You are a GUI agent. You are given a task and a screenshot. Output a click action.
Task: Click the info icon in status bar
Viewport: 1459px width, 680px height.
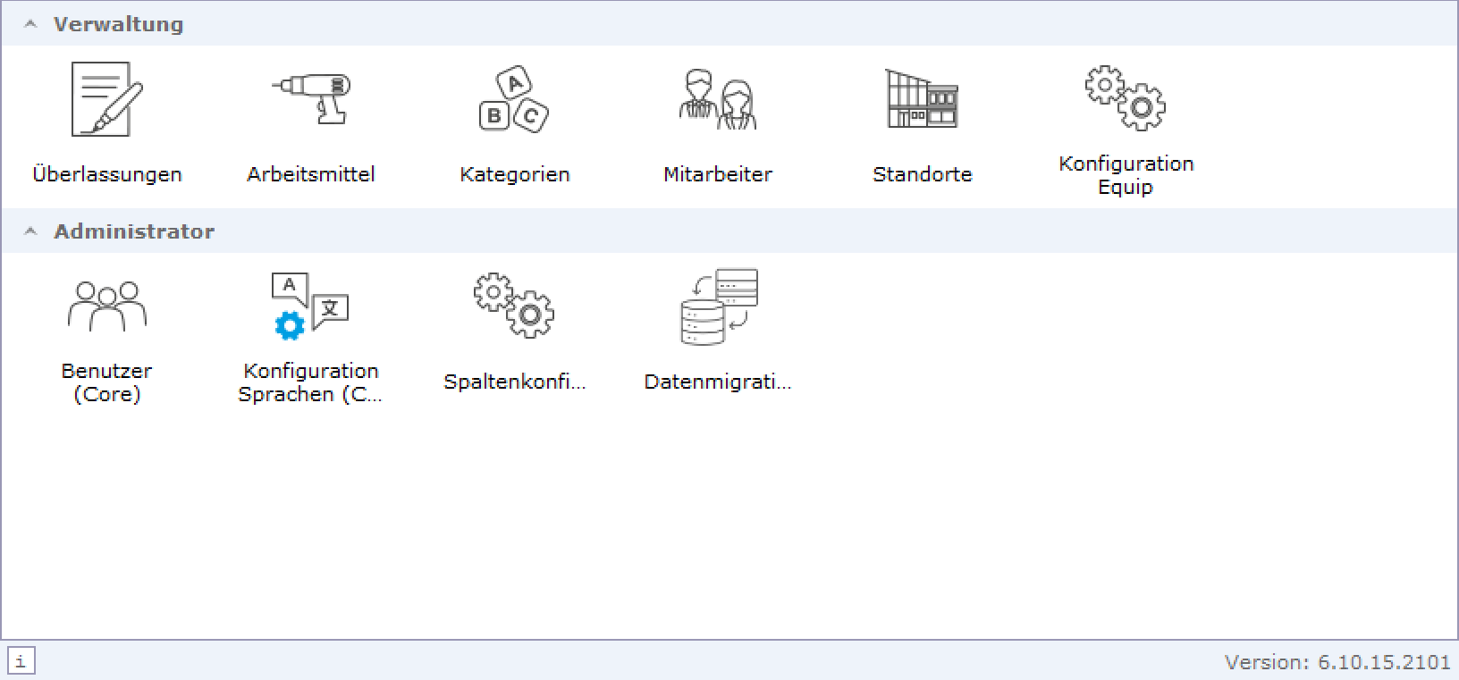click(21, 662)
